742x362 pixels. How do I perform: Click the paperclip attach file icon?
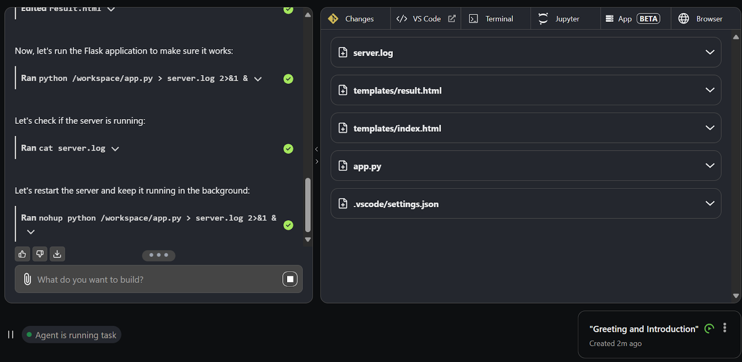(x=27, y=279)
